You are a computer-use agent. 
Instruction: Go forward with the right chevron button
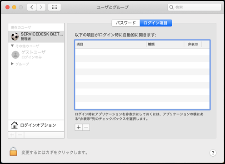pos(41,7)
